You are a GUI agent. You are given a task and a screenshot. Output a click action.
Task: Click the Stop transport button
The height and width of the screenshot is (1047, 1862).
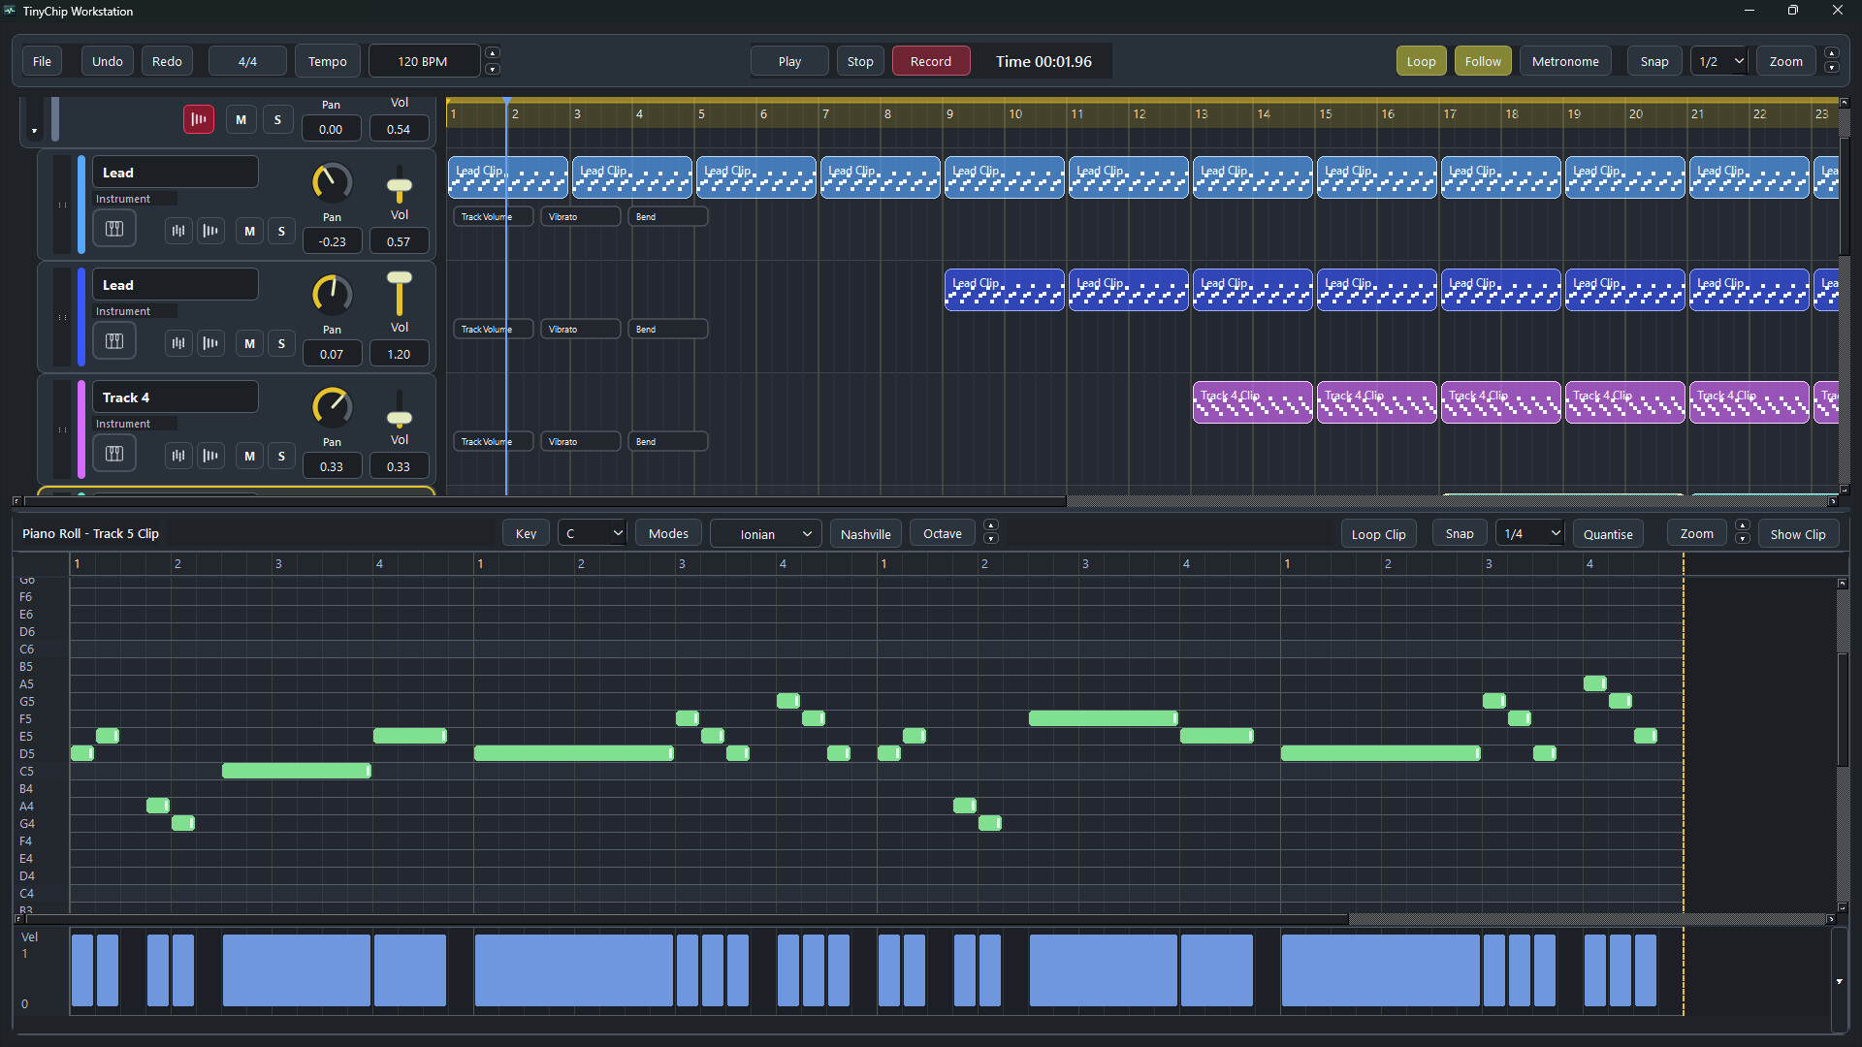[x=860, y=61]
